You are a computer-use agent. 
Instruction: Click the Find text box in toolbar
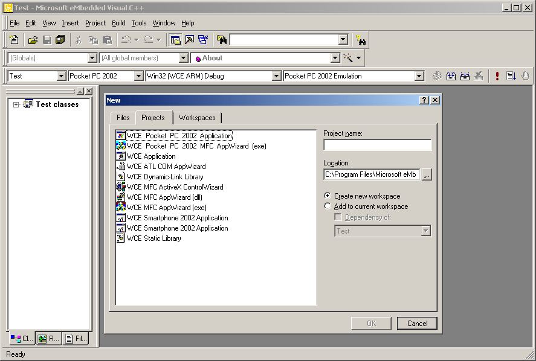pyautogui.click(x=284, y=40)
